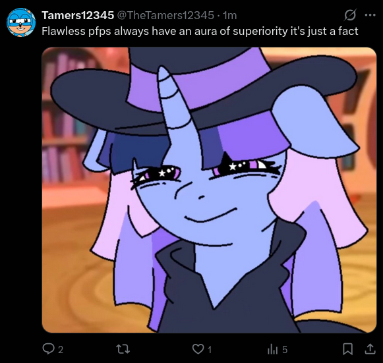Click the like count number 1
Viewport: 383px width, 363px height.
point(210,350)
